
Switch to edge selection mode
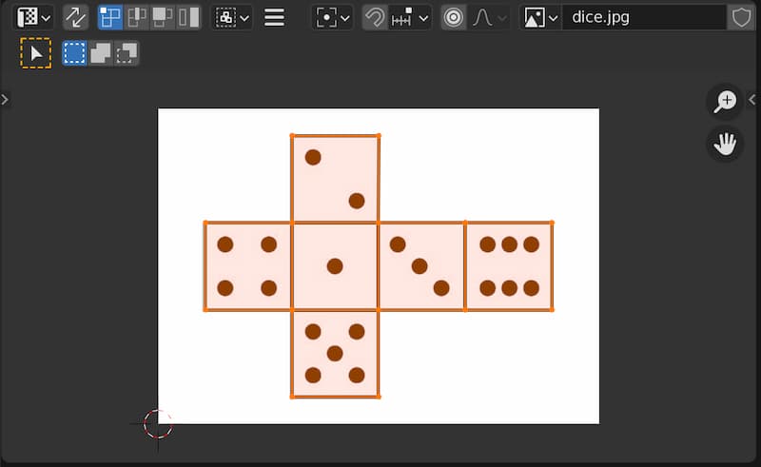137,17
